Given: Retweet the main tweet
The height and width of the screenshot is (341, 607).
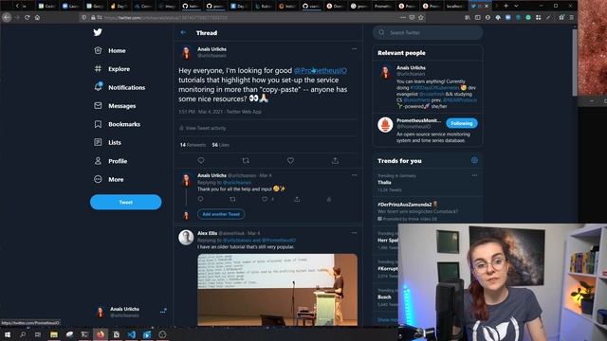Looking at the screenshot, I should click(246, 160).
